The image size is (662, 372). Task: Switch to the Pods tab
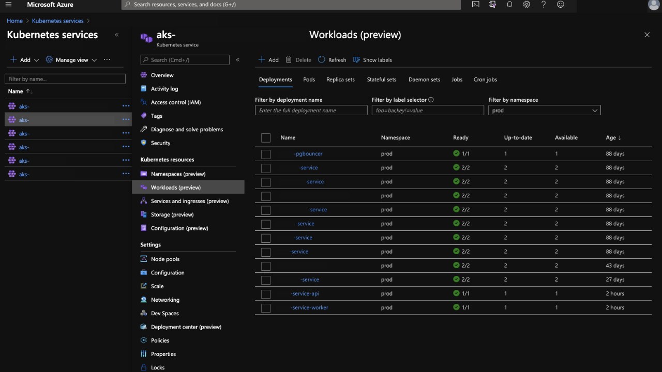click(309, 80)
